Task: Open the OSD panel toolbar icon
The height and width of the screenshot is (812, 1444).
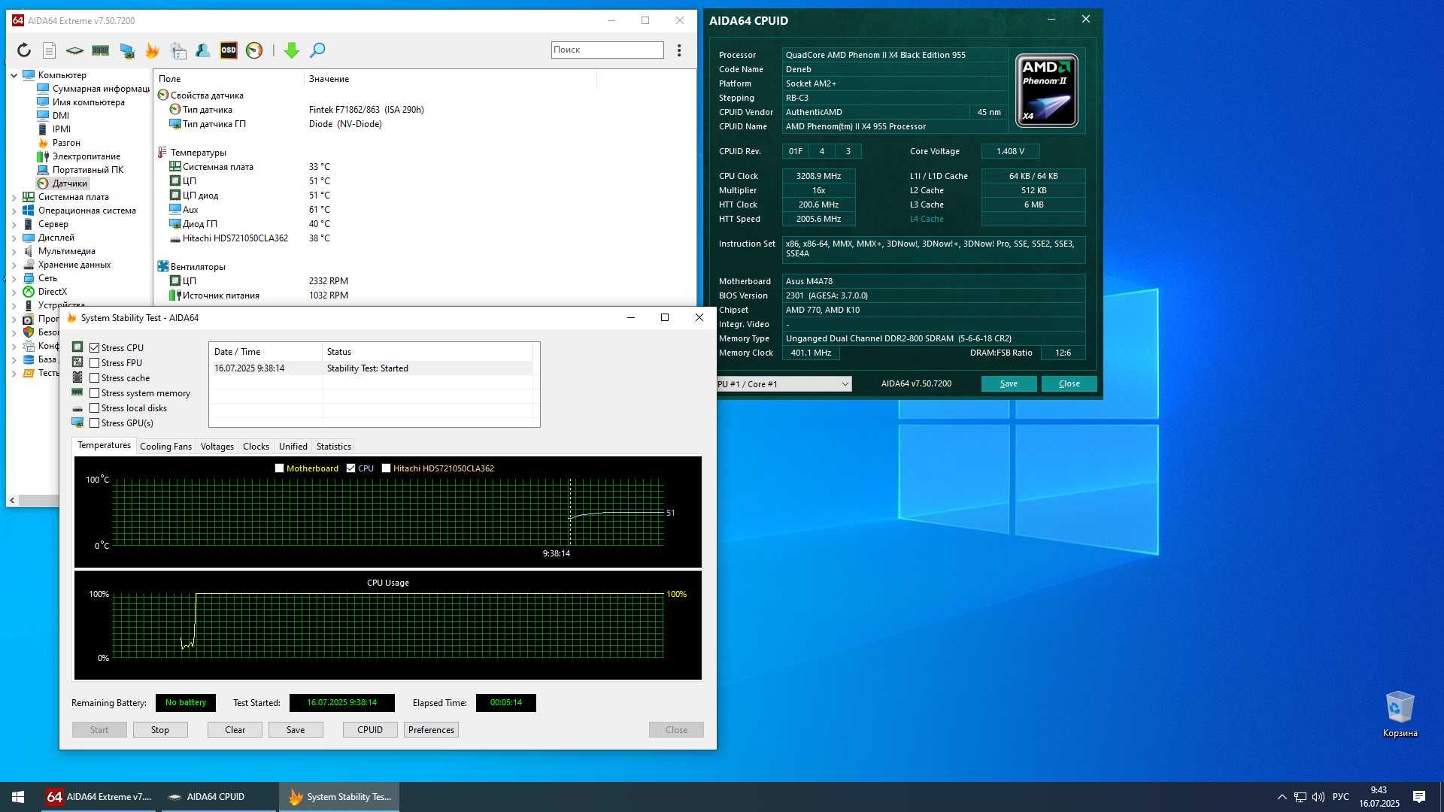Action: tap(229, 50)
